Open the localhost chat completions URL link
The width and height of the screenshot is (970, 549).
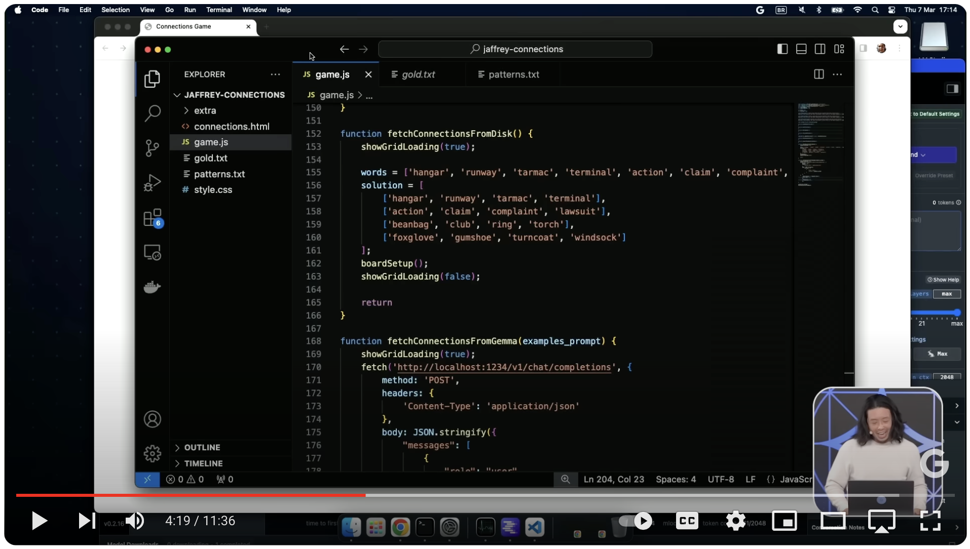[504, 367]
